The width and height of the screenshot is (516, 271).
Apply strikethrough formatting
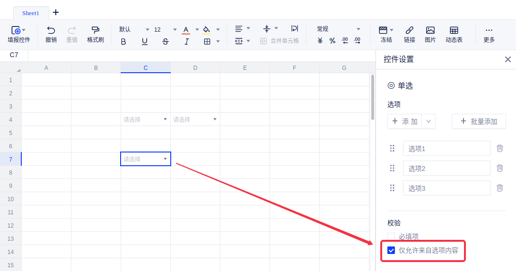tap(165, 42)
